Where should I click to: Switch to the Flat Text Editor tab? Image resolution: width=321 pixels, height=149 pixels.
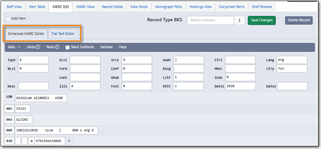63,34
